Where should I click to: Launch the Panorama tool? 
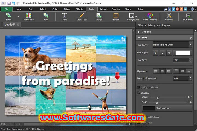28,17
